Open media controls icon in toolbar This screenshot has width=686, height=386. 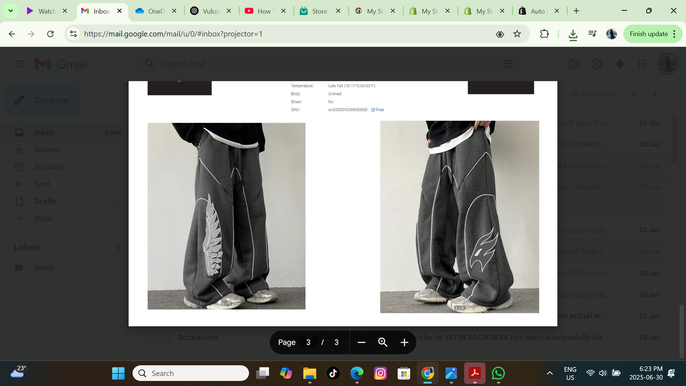592,34
